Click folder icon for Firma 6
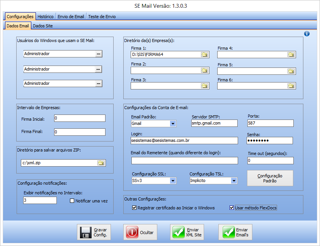This screenshot has width=320, height=246. coord(291,86)
